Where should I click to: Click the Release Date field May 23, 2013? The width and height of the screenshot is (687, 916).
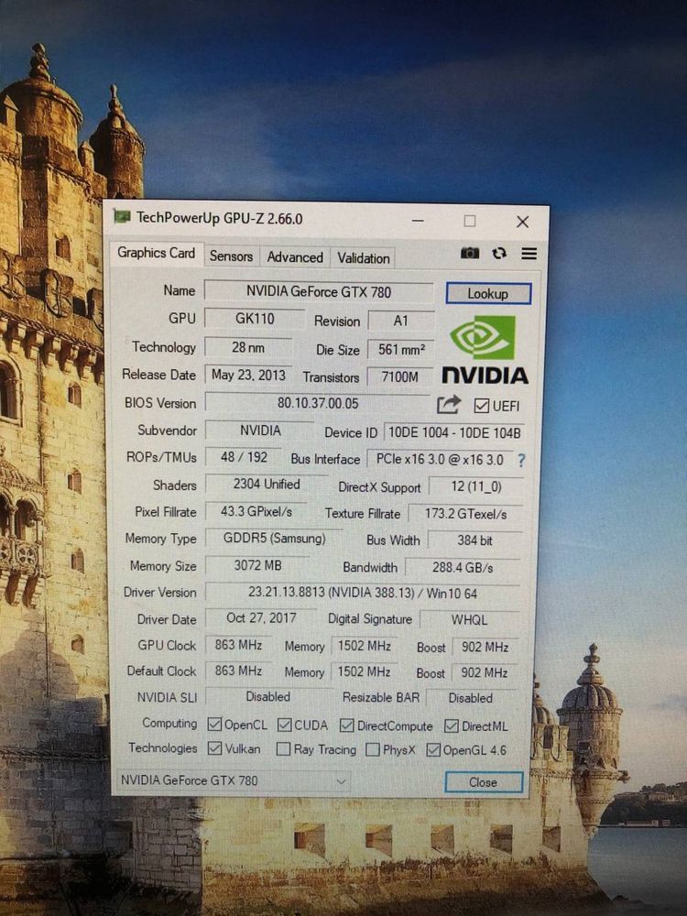click(x=249, y=375)
